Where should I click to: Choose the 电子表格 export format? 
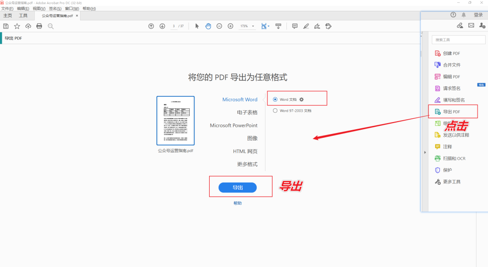[x=247, y=112]
